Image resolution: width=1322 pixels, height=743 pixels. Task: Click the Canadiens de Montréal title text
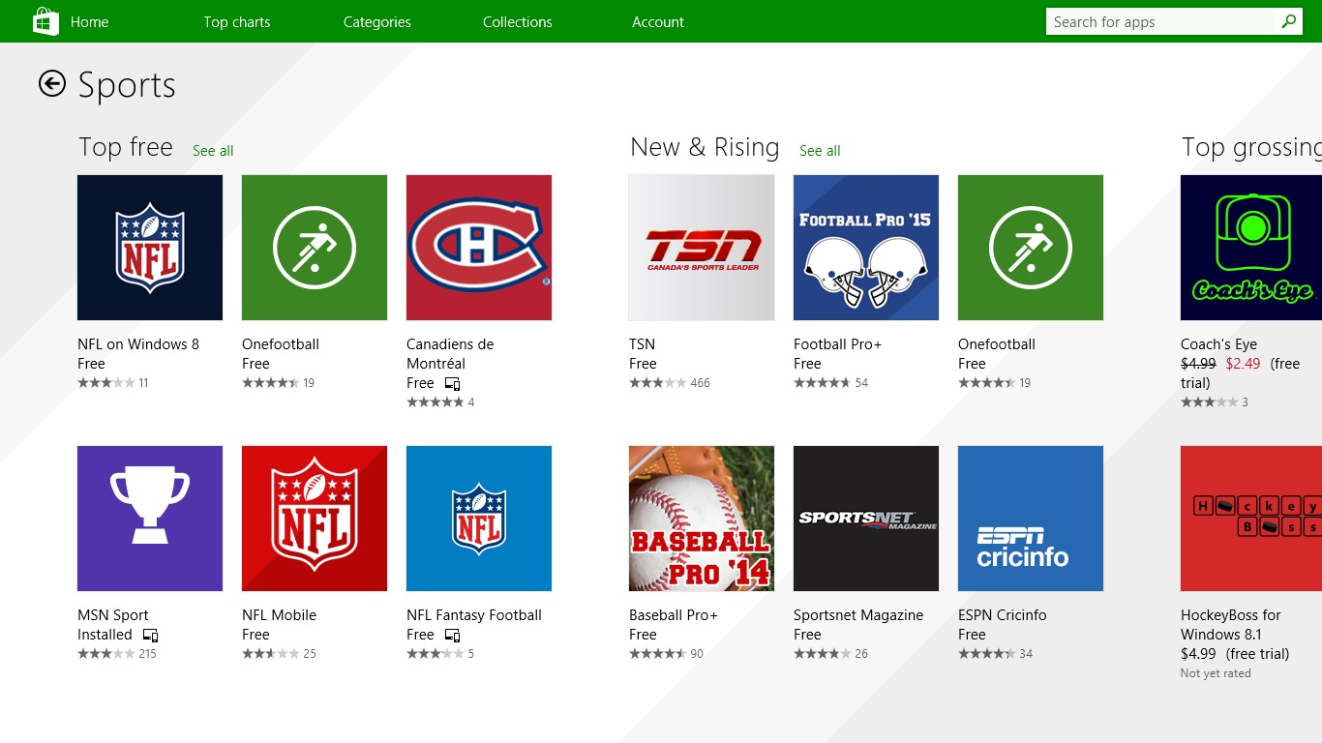point(450,354)
